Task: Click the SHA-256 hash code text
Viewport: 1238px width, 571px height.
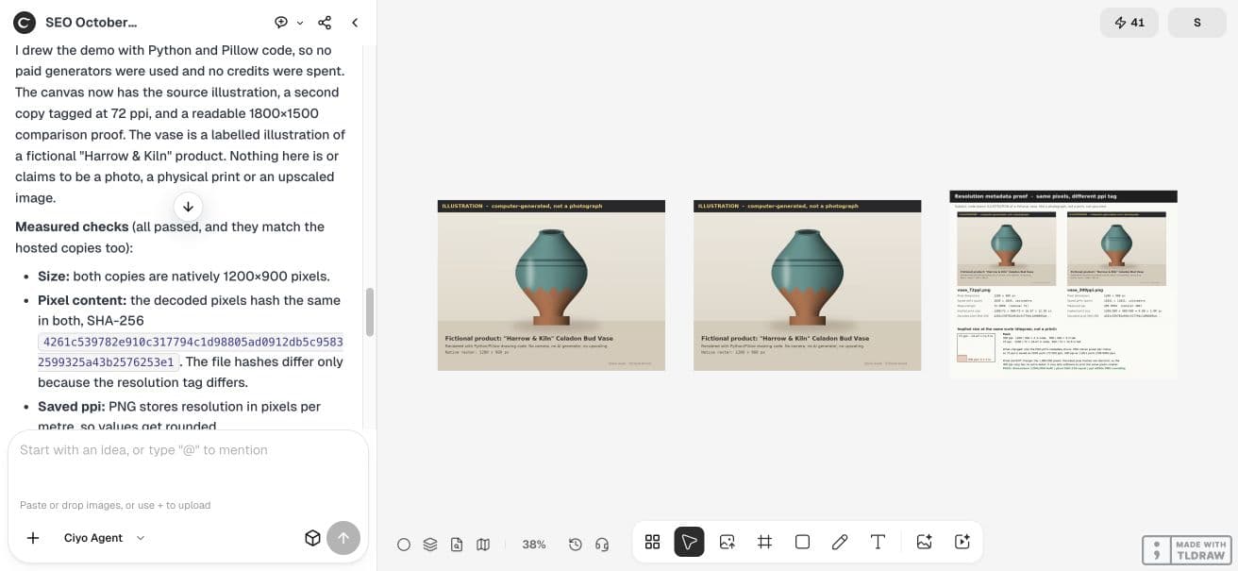Action: [x=190, y=351]
